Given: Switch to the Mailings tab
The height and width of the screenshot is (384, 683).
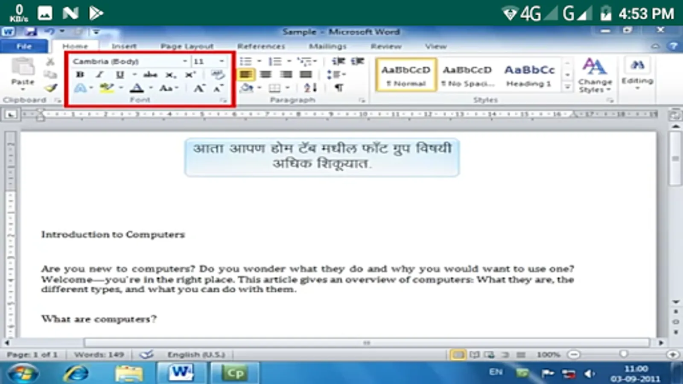Looking at the screenshot, I should (328, 46).
